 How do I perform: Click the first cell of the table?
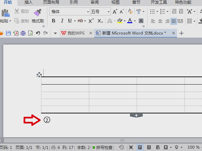pyautogui.click(x=65, y=81)
